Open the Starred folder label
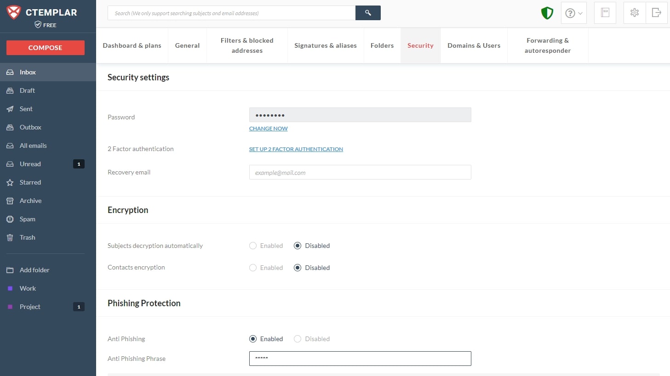This screenshot has width=670, height=376. click(x=30, y=182)
